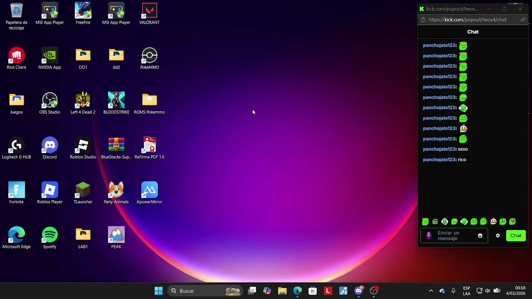Viewport: 532px width, 299px height.
Task: Launch the PokeMMO shortcut
Action: [x=149, y=59]
